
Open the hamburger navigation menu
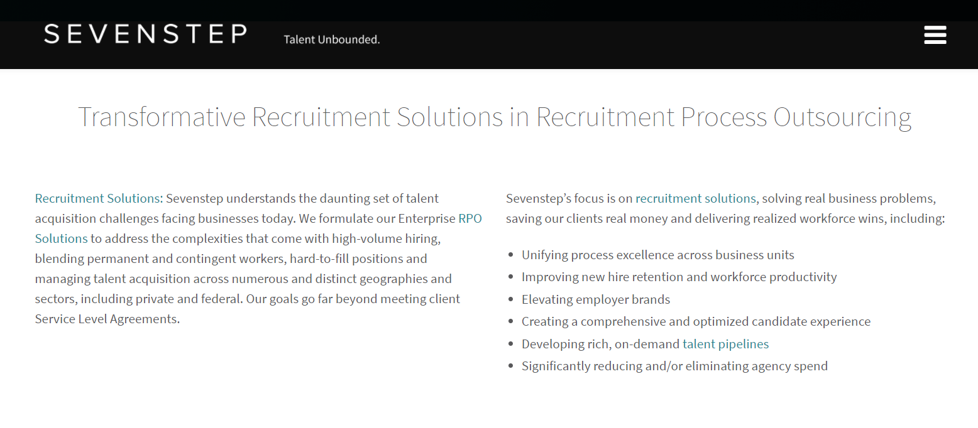[x=935, y=35]
